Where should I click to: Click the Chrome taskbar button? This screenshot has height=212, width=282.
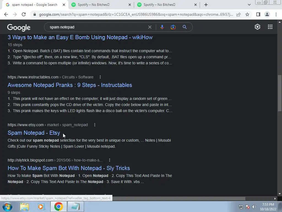click(x=58, y=206)
